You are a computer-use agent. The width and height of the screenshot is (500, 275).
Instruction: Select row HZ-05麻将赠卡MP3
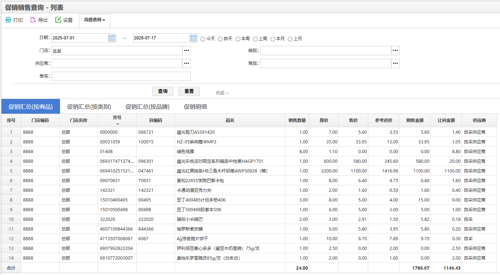pos(249,142)
